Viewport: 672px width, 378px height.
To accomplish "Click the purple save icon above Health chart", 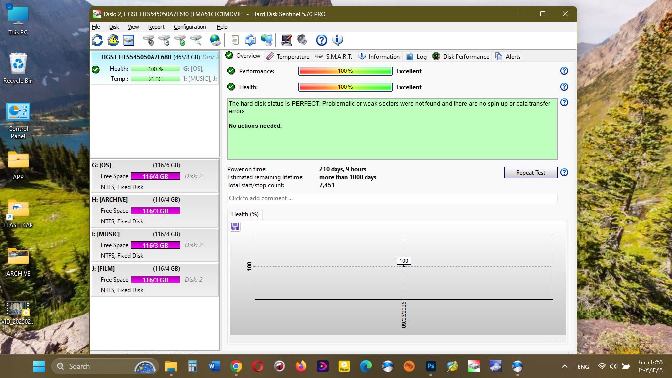I will [x=235, y=227].
